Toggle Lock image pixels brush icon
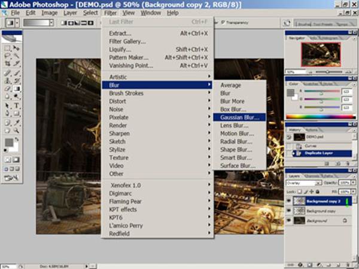The height and width of the screenshot is (269, 359). pos(306,191)
